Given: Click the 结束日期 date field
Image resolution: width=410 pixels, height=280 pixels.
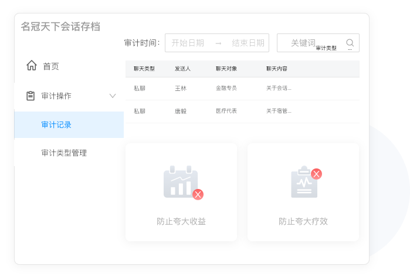Looking at the screenshot, I should pyautogui.click(x=248, y=43).
